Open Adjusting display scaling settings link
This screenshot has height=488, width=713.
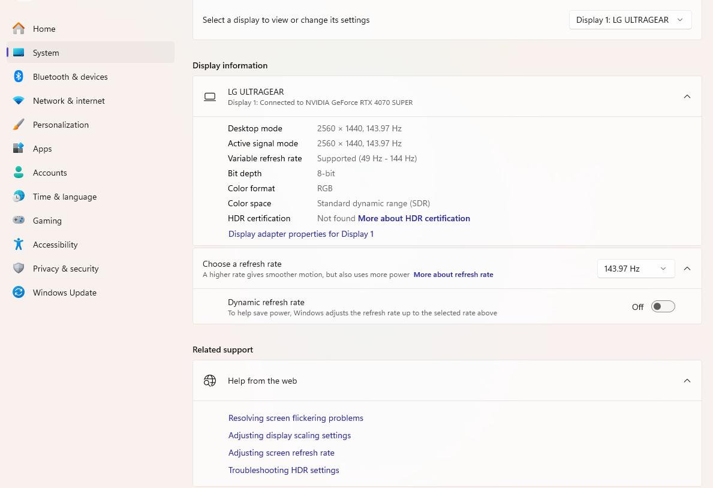290,435
